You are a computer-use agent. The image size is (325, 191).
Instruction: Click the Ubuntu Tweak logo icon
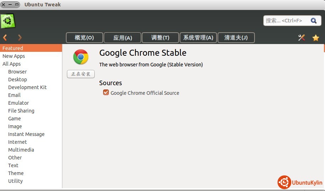click(x=8, y=21)
